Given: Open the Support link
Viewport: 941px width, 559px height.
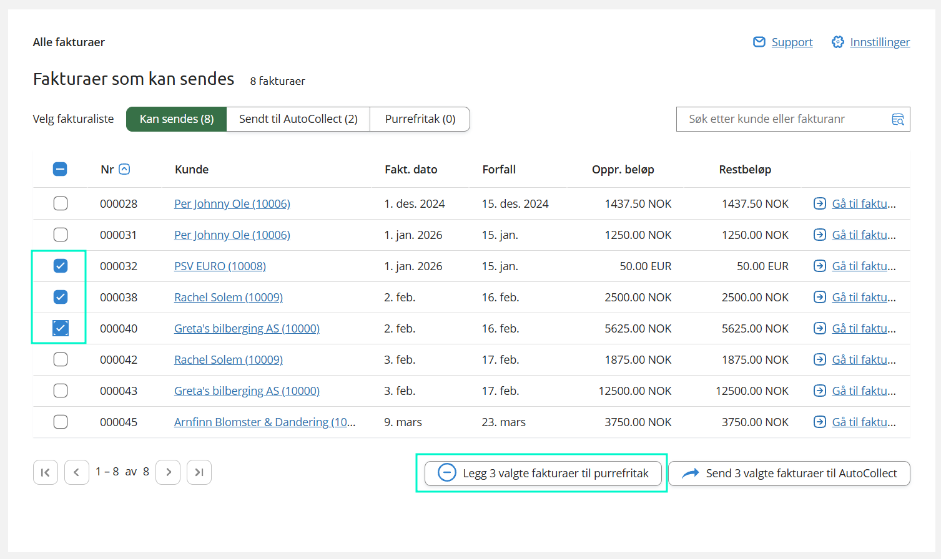Looking at the screenshot, I should point(792,42).
